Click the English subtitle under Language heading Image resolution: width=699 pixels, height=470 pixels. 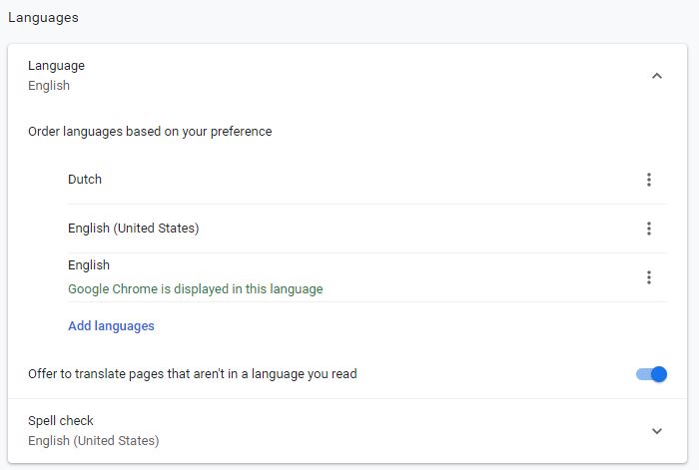49,86
